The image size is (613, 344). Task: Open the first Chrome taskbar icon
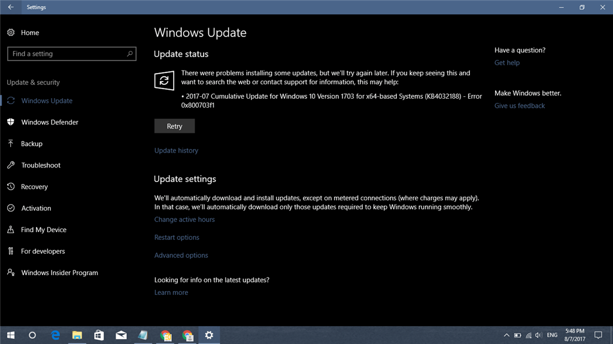coord(165,335)
